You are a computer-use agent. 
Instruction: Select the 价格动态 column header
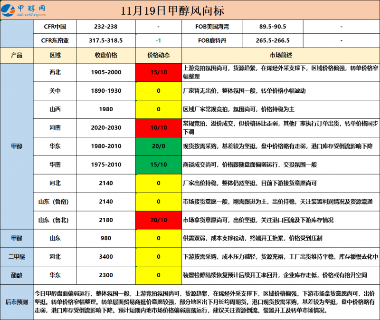coord(158,55)
